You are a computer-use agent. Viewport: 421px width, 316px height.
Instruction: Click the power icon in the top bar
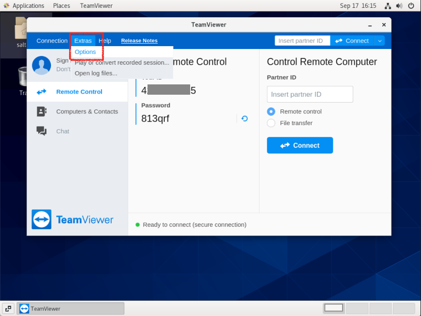click(x=411, y=6)
